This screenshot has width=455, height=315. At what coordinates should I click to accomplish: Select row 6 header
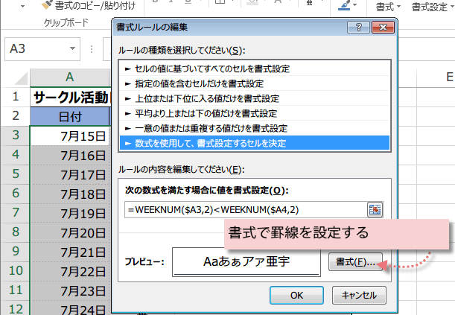pyautogui.click(x=16, y=194)
